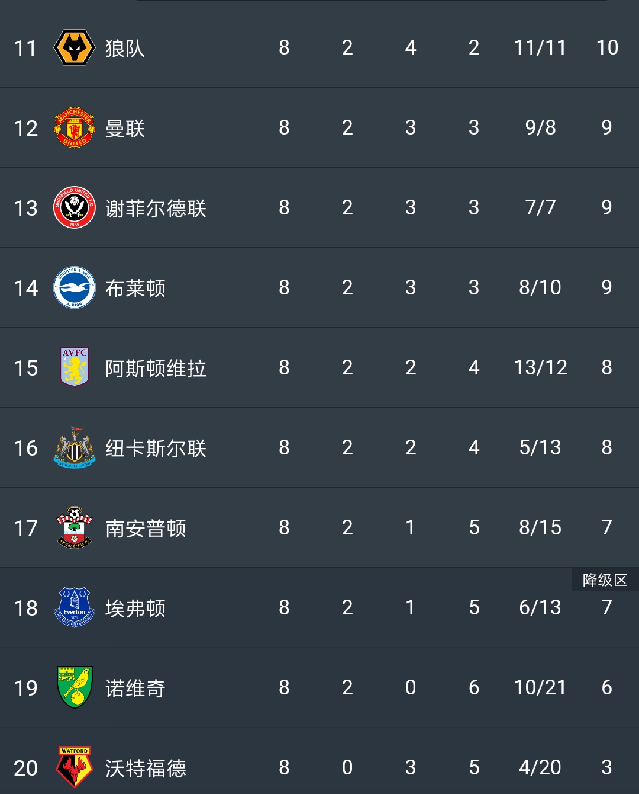Viewport: 639px width, 794px height.
Task: Tap the Manchester United crest
Action: click(x=75, y=127)
